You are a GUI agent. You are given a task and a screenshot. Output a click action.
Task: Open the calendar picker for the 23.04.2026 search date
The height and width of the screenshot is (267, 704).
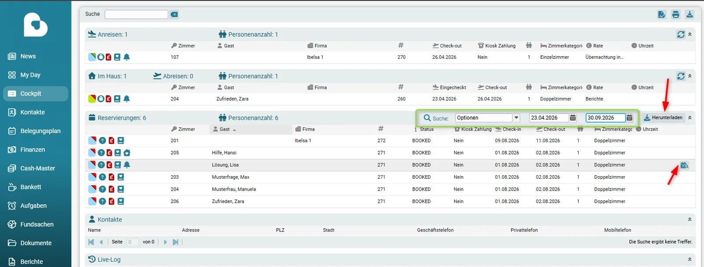(x=573, y=118)
